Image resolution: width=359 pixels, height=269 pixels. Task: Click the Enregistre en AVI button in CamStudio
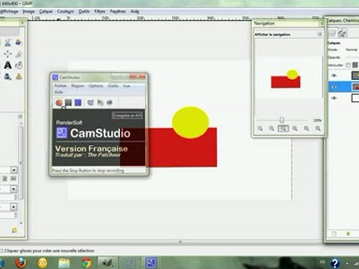pyautogui.click(x=127, y=115)
